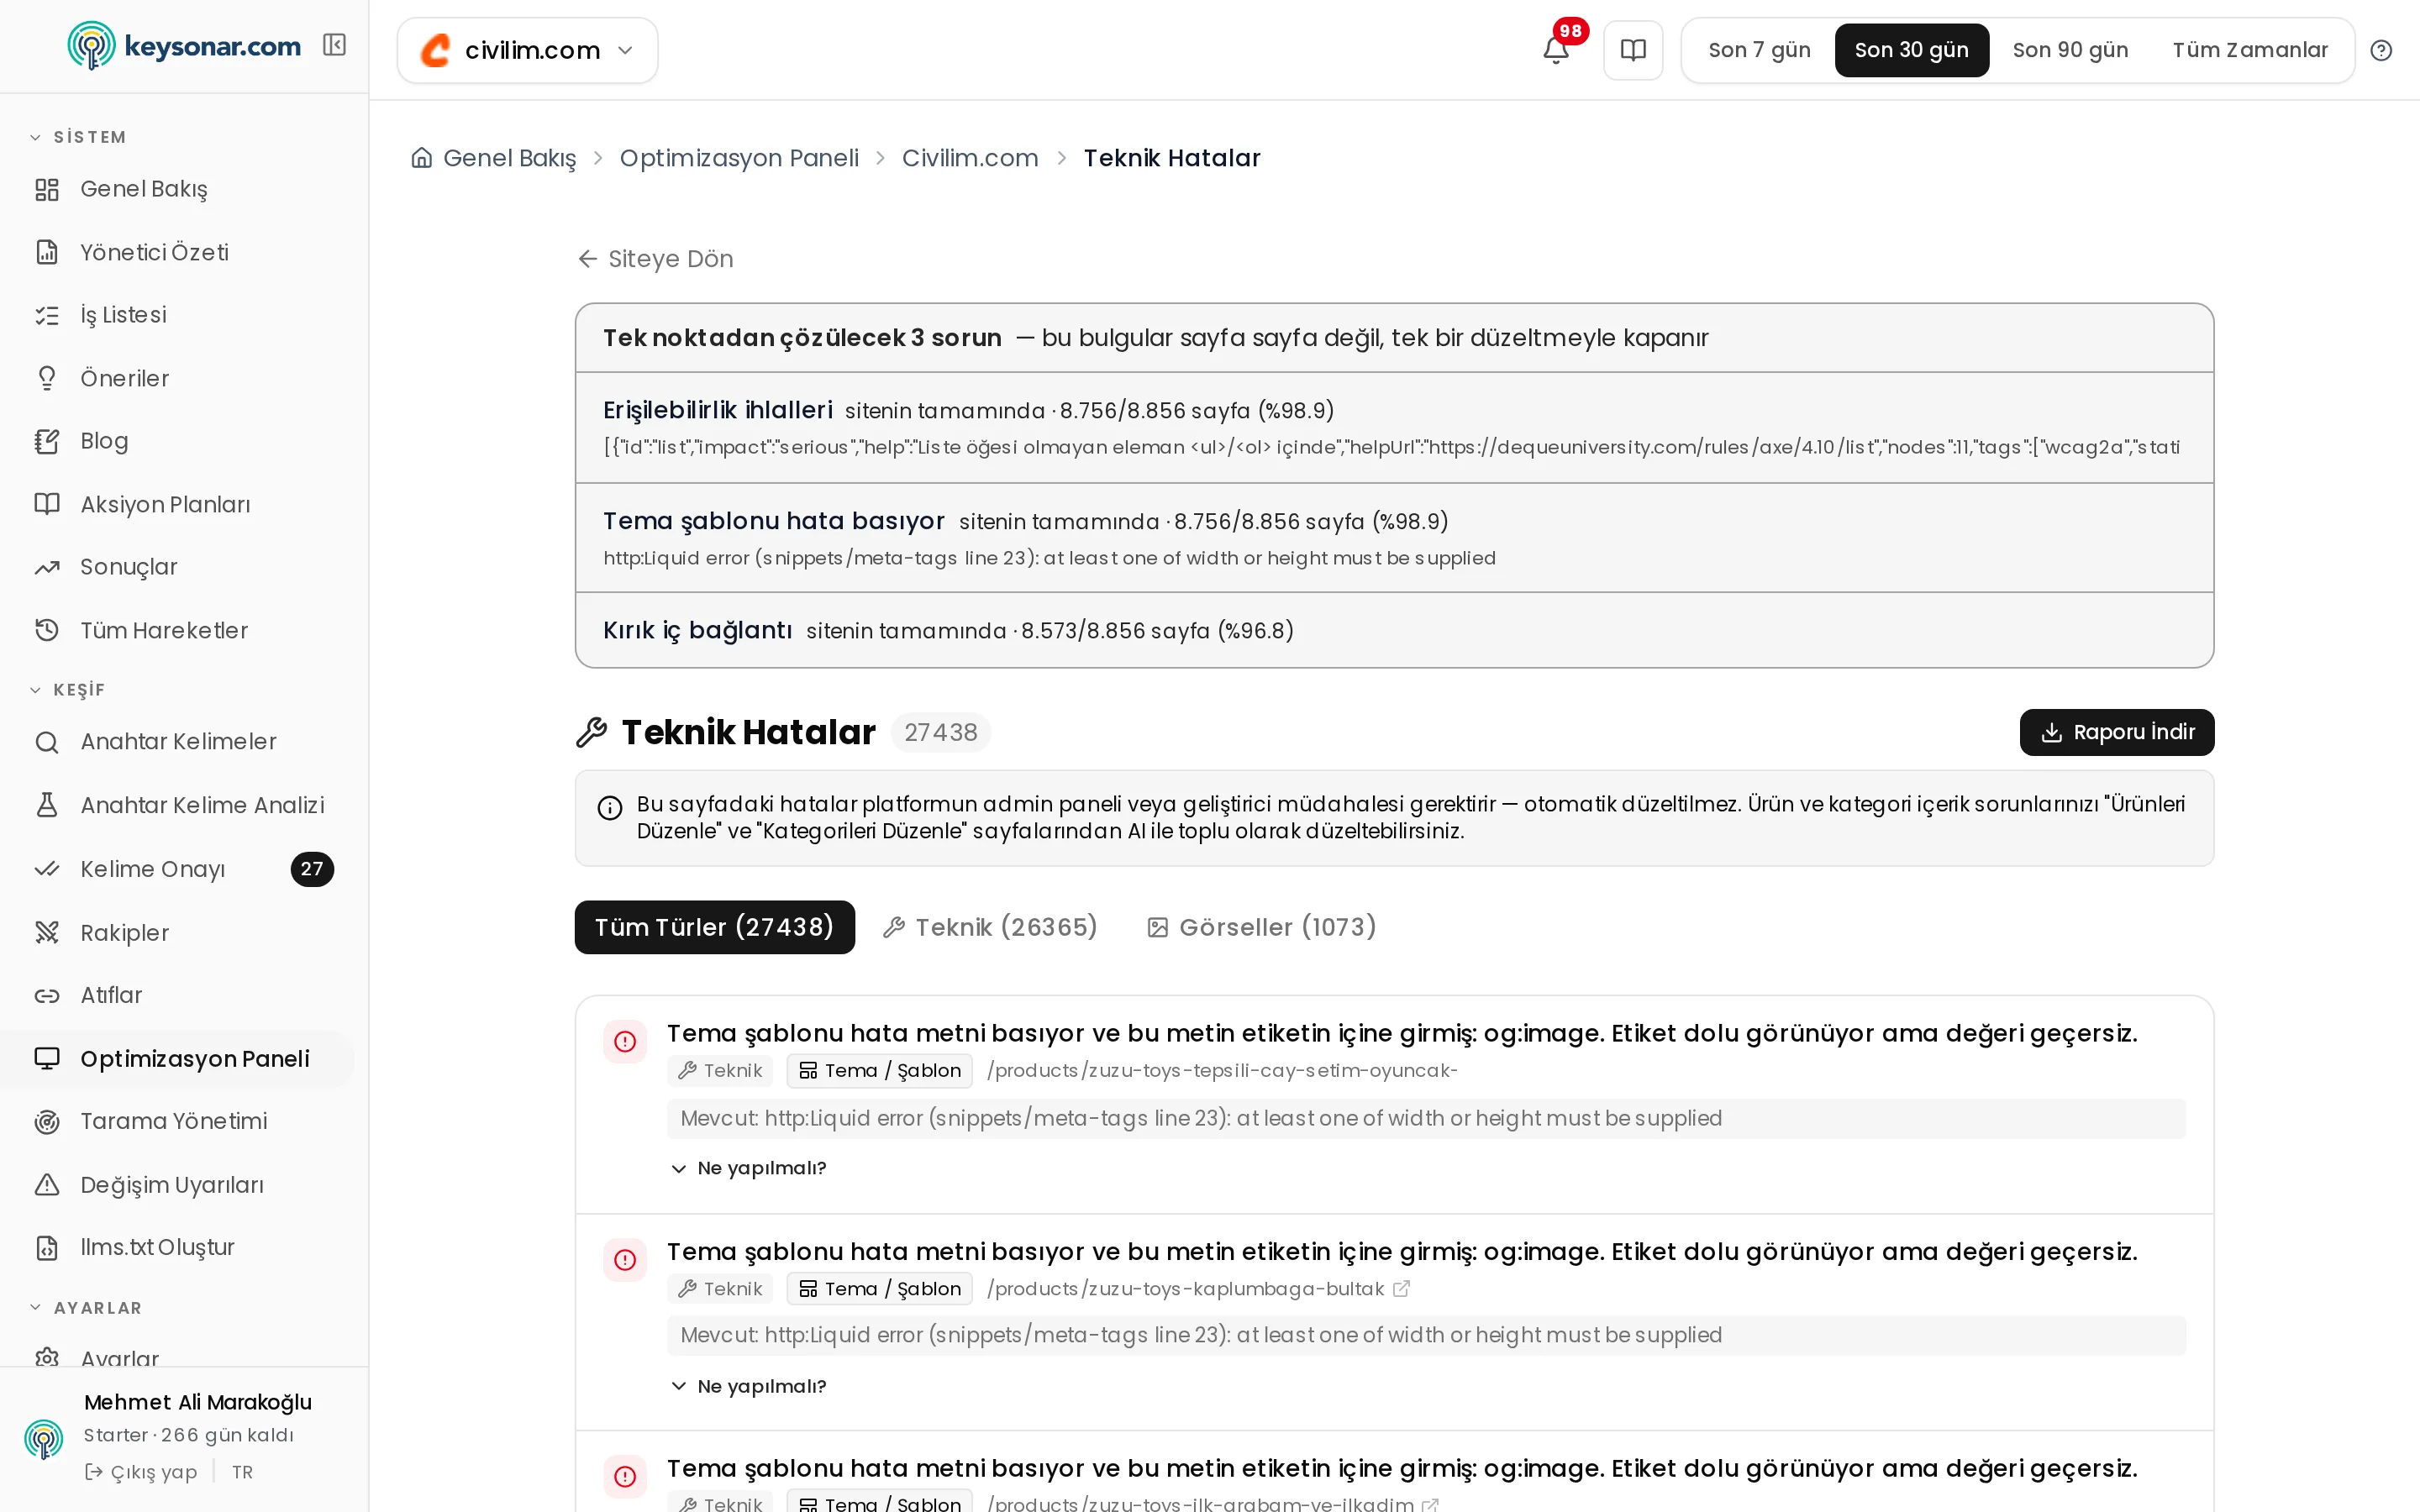Screen dimensions: 2420x1512
Task: Open notifications bell with 98 badge
Action: [1555, 49]
